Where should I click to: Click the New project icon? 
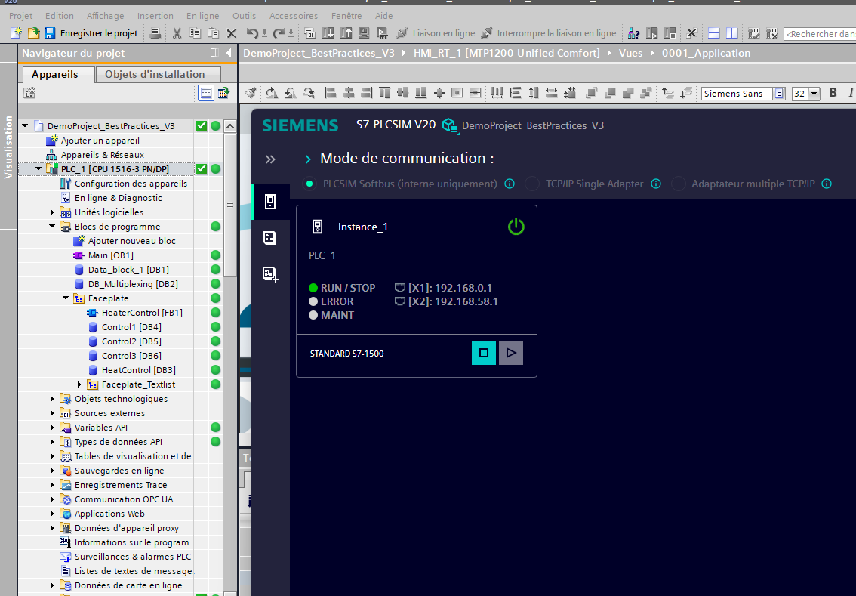click(x=17, y=33)
